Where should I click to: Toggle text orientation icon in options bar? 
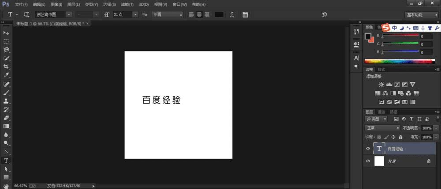27,15
